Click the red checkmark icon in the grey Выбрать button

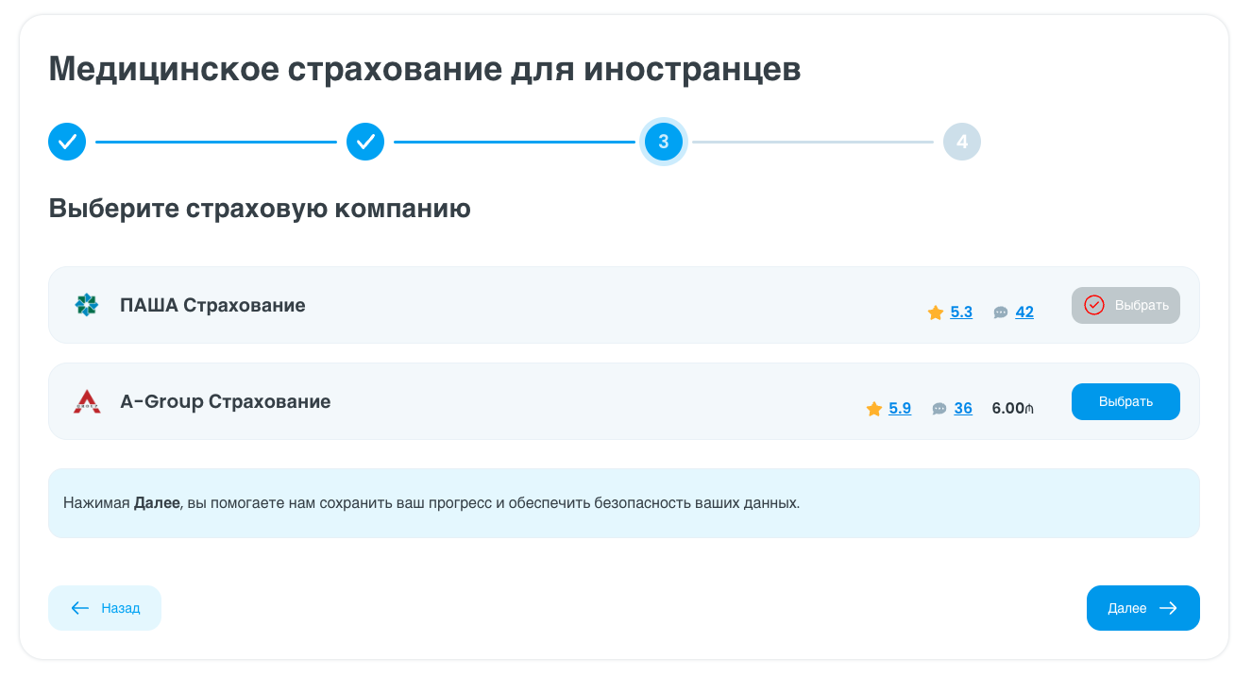1094,305
